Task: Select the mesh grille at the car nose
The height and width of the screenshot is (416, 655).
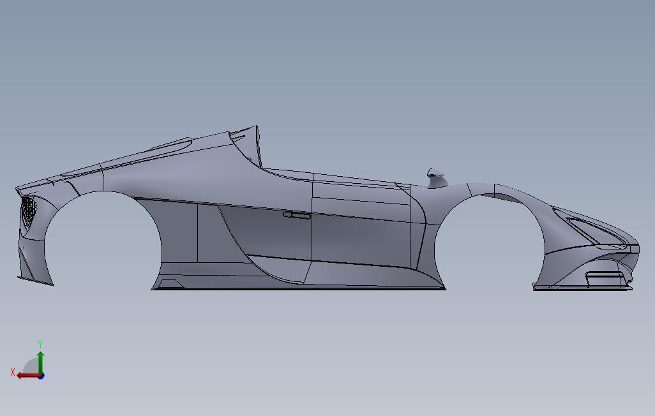Action: click(x=29, y=212)
